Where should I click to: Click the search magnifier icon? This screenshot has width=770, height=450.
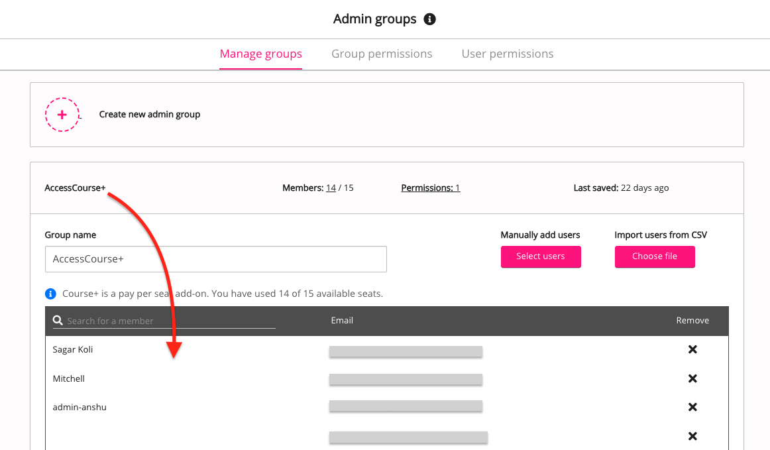click(x=58, y=320)
